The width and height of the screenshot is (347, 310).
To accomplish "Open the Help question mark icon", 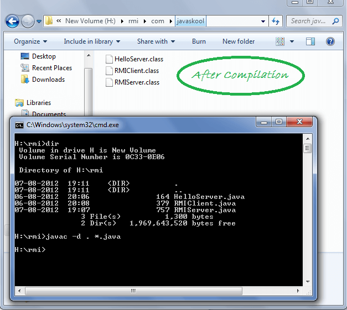I will click(330, 41).
